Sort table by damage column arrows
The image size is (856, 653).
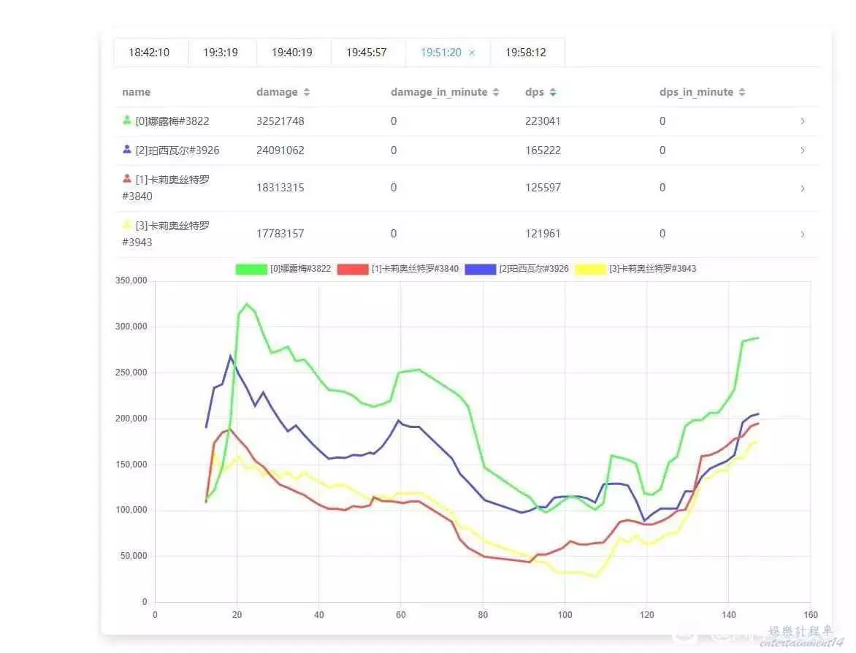(307, 93)
